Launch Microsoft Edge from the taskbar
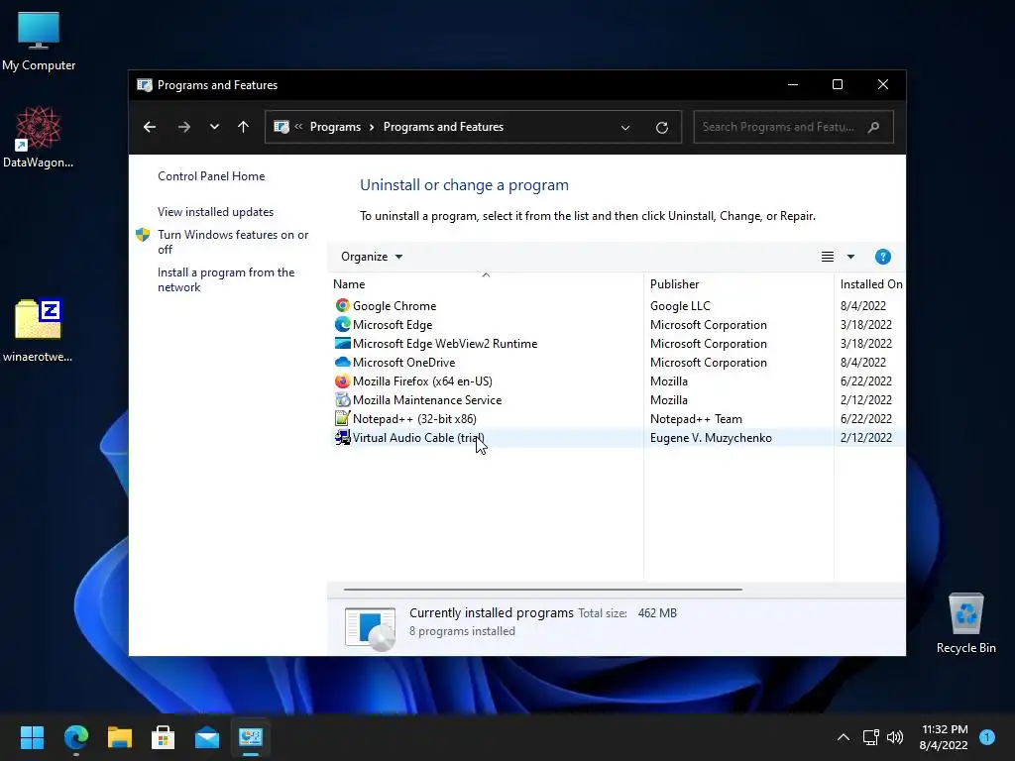Viewport: 1015px width, 761px height. point(76,737)
